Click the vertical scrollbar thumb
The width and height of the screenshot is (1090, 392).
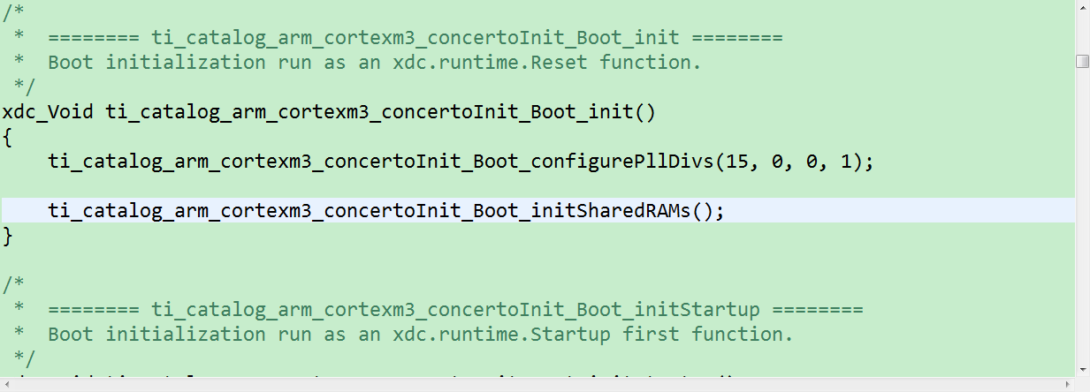coord(1082,61)
